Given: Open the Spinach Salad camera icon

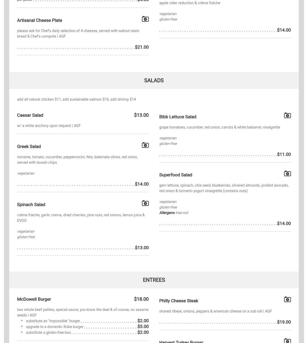Looking at the screenshot, I should [x=145, y=203].
